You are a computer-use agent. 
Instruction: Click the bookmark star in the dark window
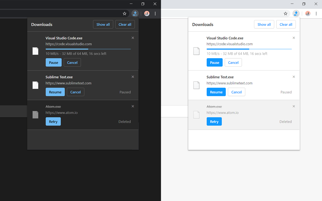coord(125,14)
